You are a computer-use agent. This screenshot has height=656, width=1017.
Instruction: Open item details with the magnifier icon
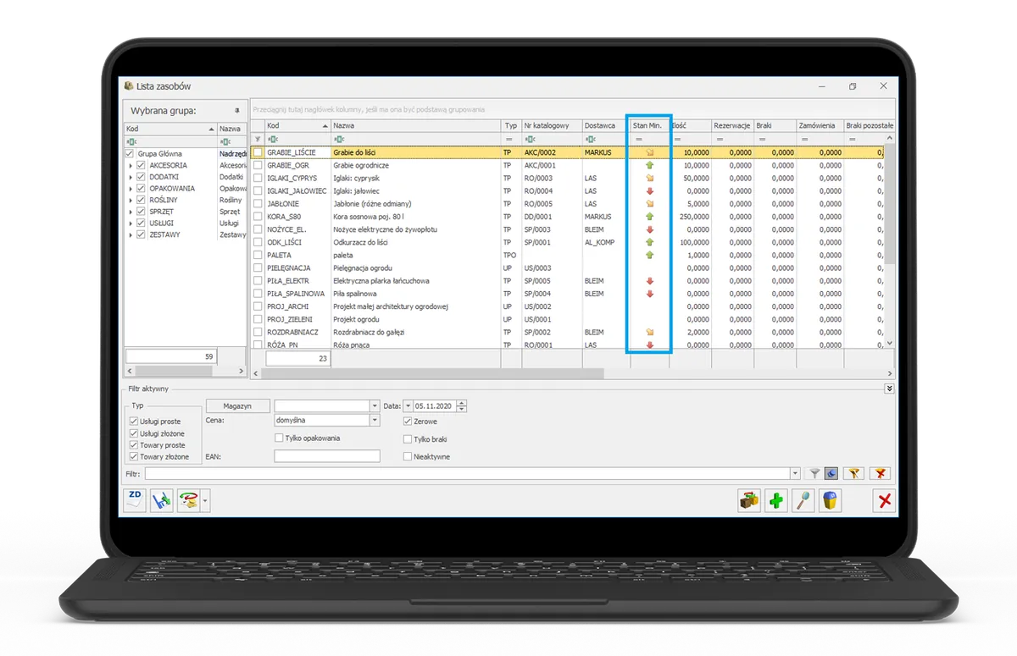(803, 500)
